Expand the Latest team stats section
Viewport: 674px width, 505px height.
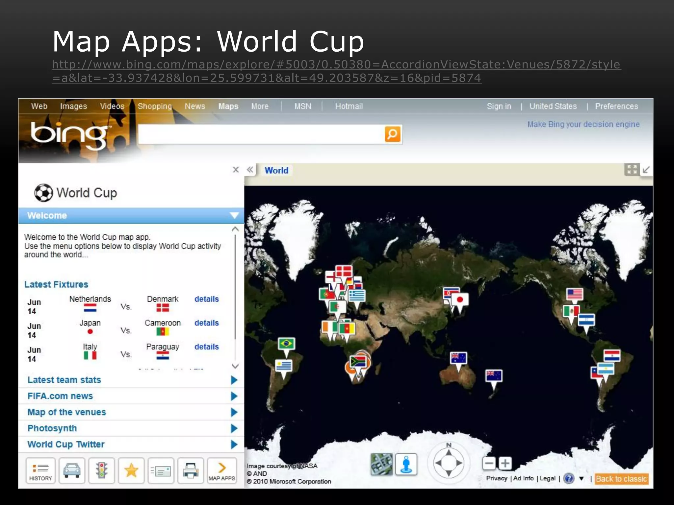[x=131, y=380]
